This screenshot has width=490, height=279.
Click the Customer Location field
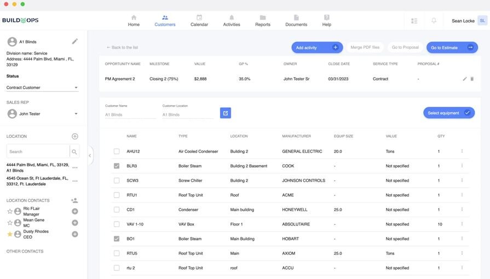pyautogui.click(x=188, y=115)
